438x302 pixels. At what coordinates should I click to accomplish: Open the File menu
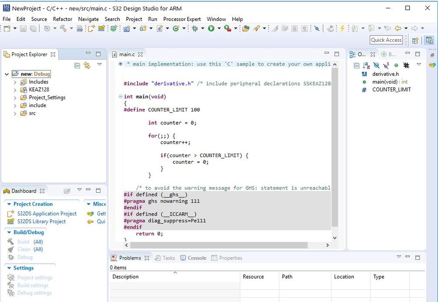click(x=7, y=19)
